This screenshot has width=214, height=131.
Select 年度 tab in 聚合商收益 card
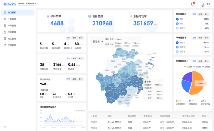point(74,79)
